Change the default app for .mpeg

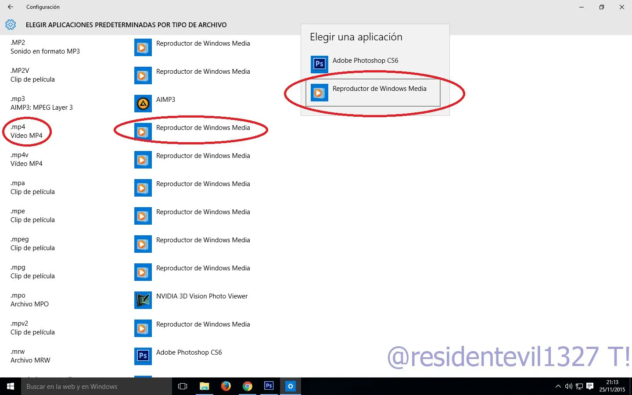coord(192,244)
